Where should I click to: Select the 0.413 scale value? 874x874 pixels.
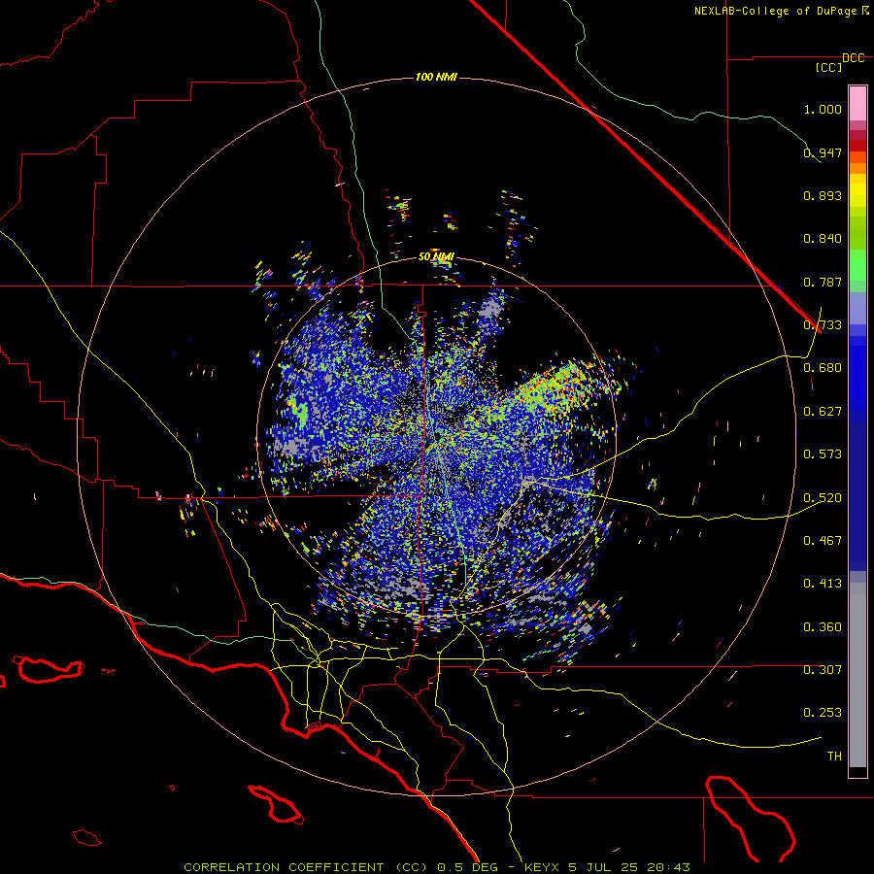point(823,584)
